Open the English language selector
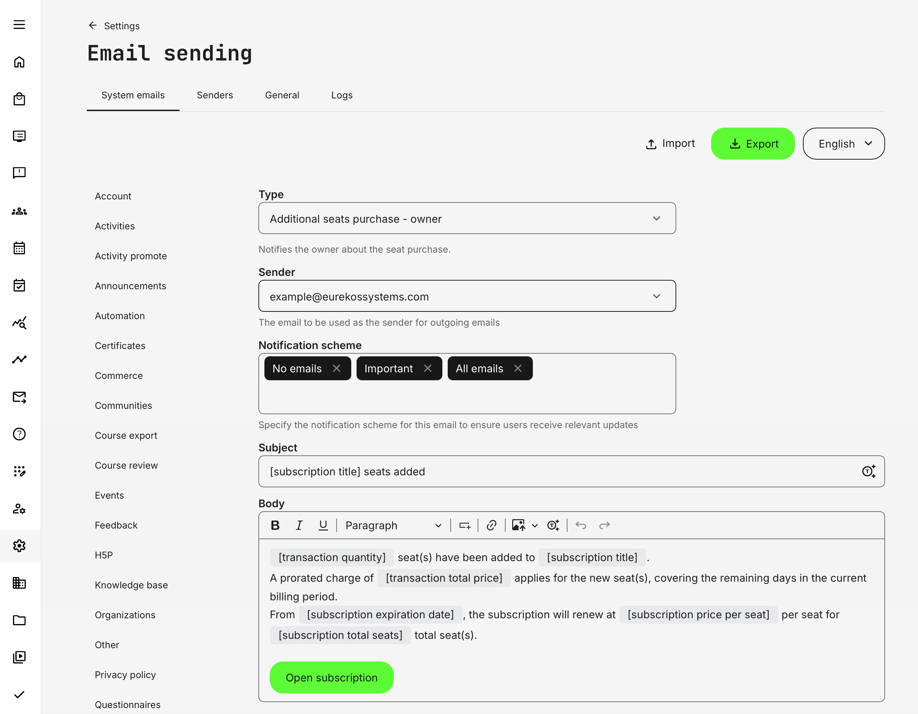 (843, 144)
